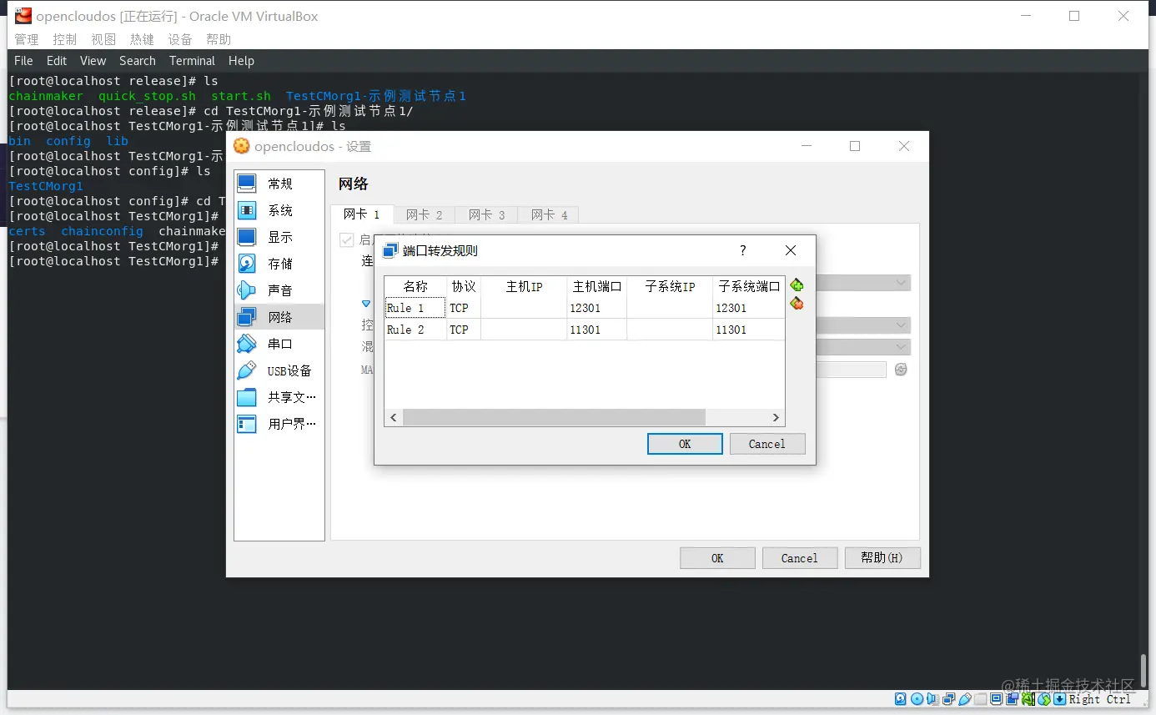Open the terminal Edit menu
1156x715 pixels.
[57, 61]
